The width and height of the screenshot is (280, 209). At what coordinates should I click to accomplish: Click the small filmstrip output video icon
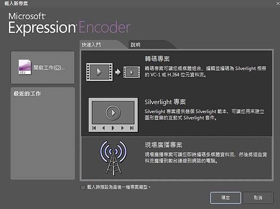pyautogui.click(x=132, y=72)
